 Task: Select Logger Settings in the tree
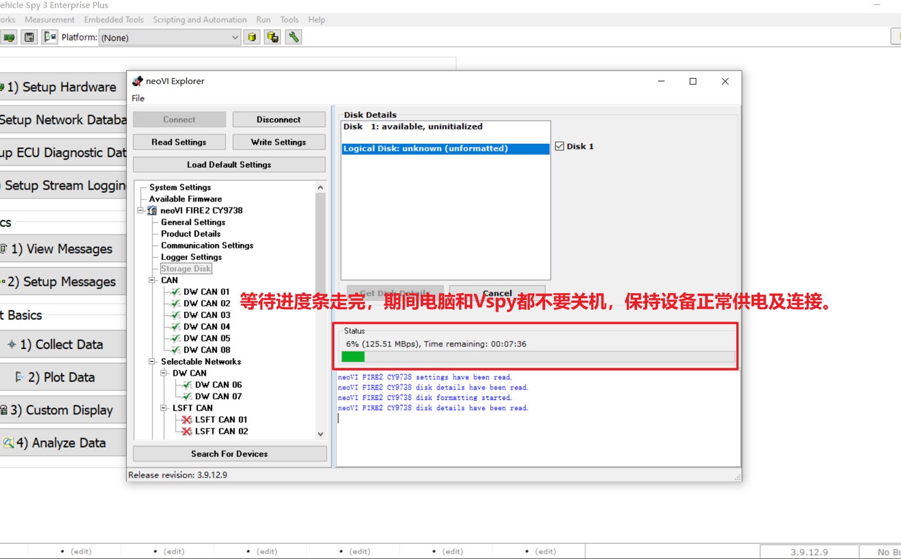(192, 257)
